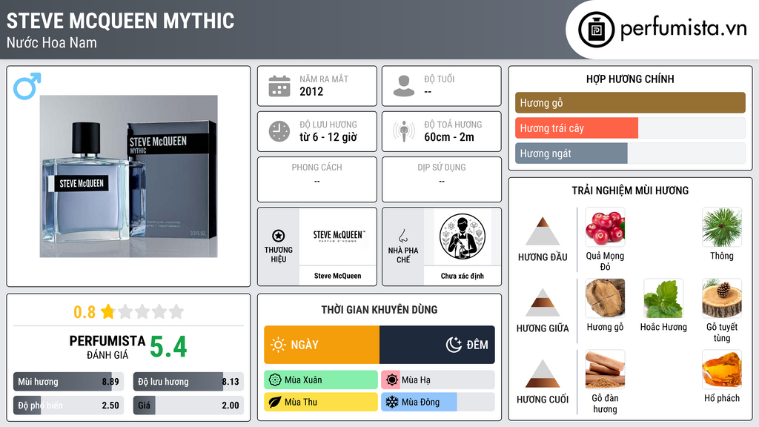Click the sun icon for Mùa Hạ
Viewport: 759px width, 427px height.
(392, 380)
